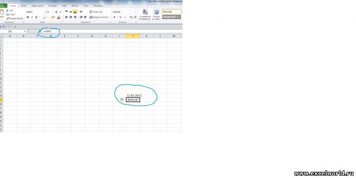
Task: Toggle bold formatting
Action: pos(28,17)
